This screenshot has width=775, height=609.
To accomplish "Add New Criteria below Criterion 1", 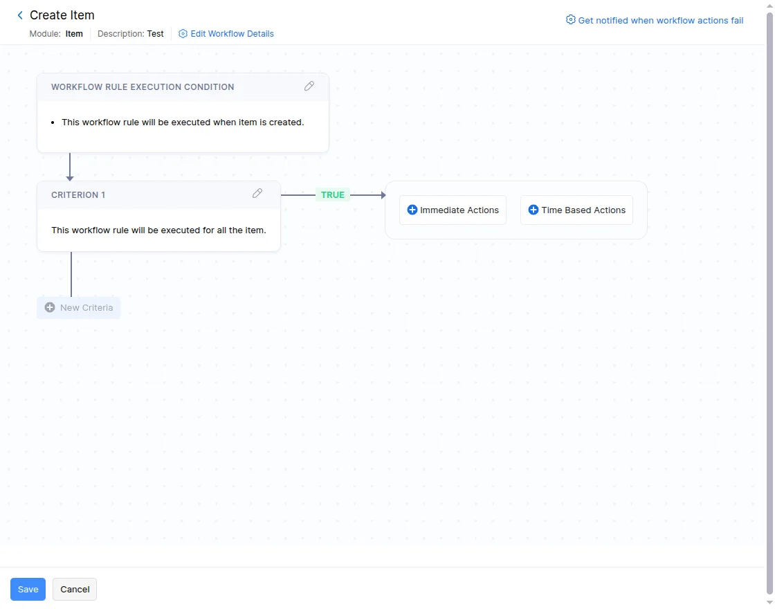I will pos(79,307).
